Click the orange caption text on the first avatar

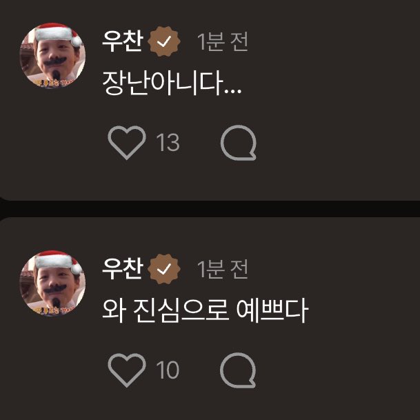(x=54, y=83)
